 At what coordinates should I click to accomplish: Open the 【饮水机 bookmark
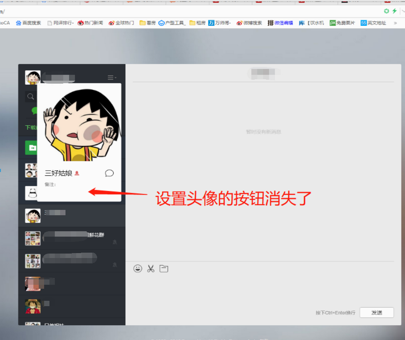[x=311, y=23]
